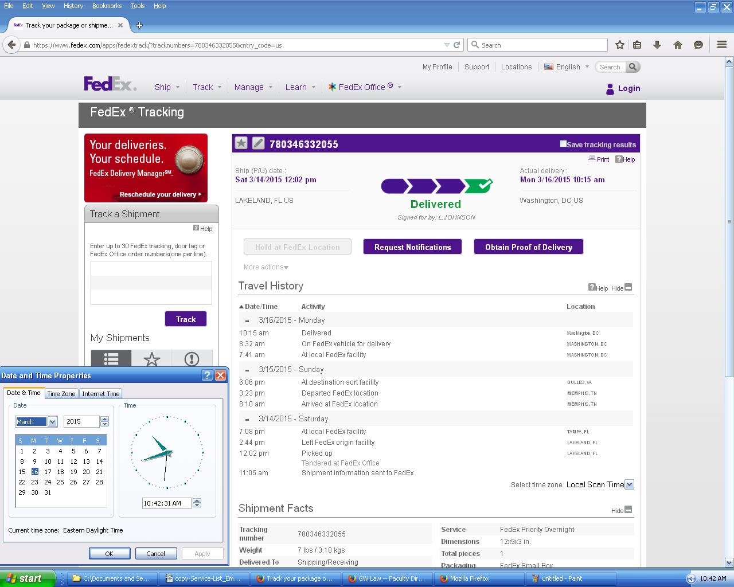
Task: Click the Locations link
Action: 516,67
